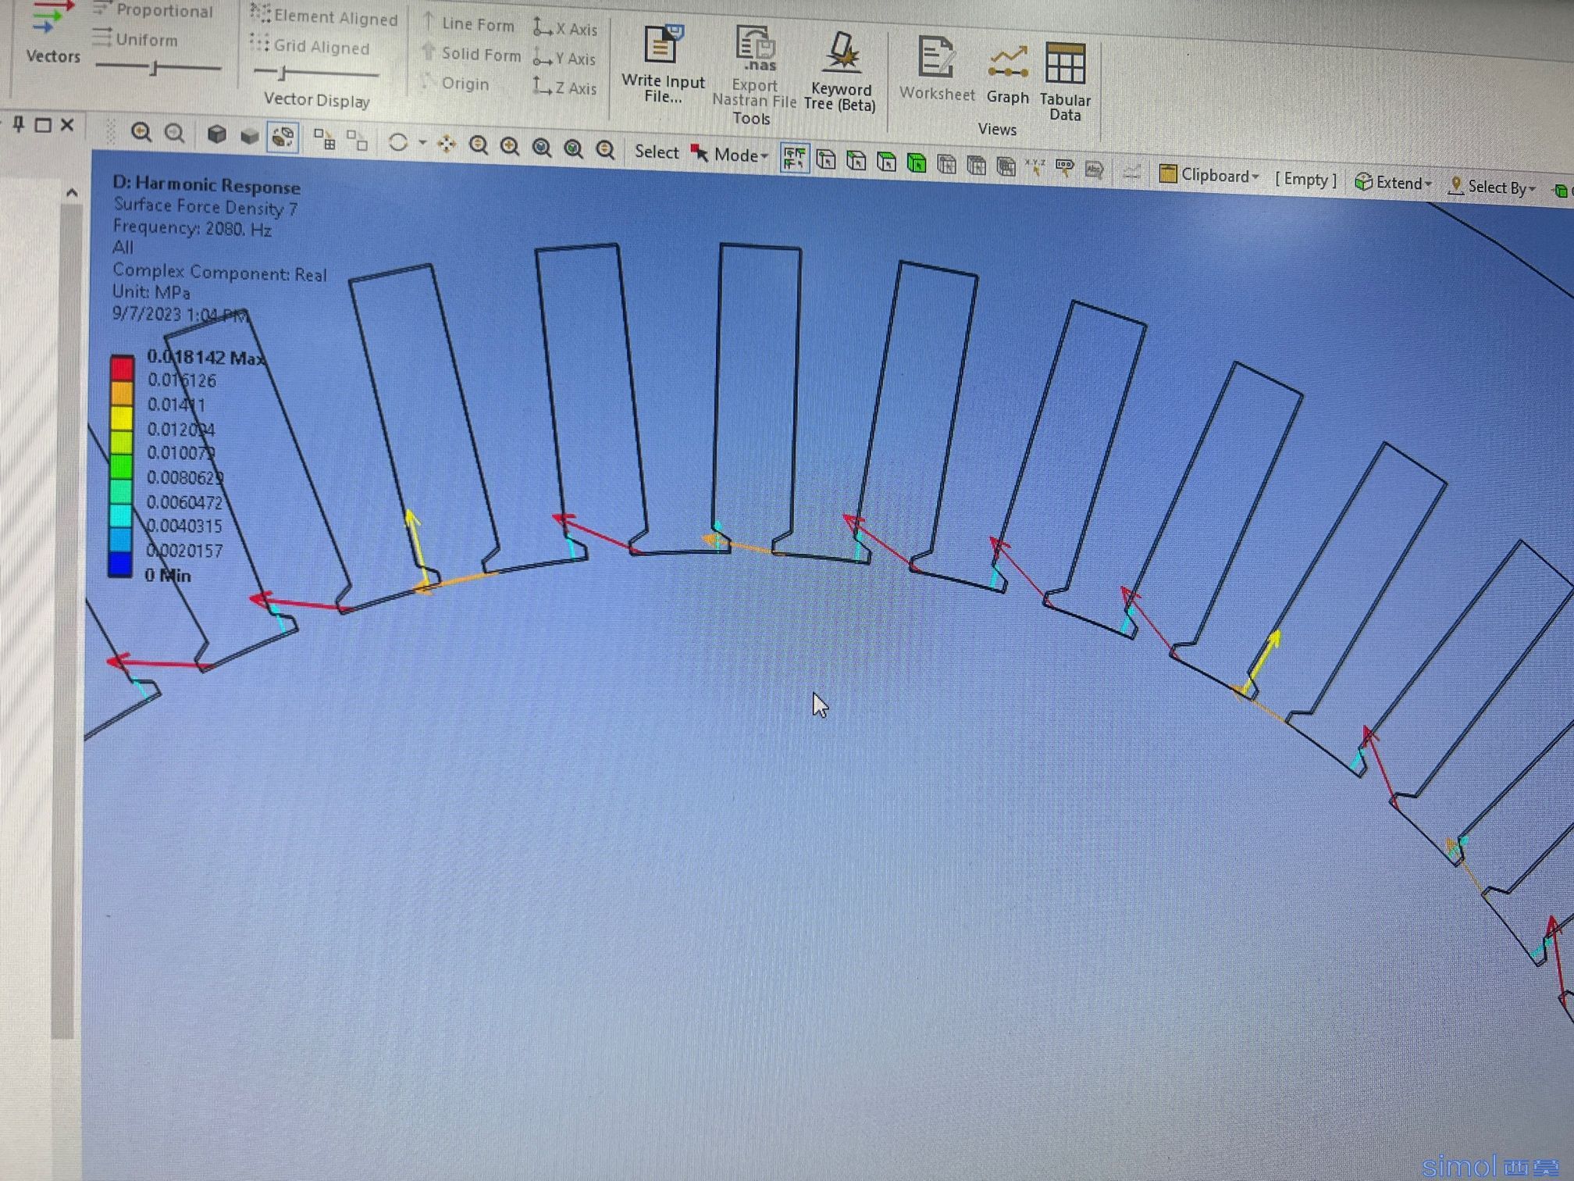This screenshot has width=1574, height=1181.
Task: Click the graphics toolbar drag handle grip
Action: (110, 131)
